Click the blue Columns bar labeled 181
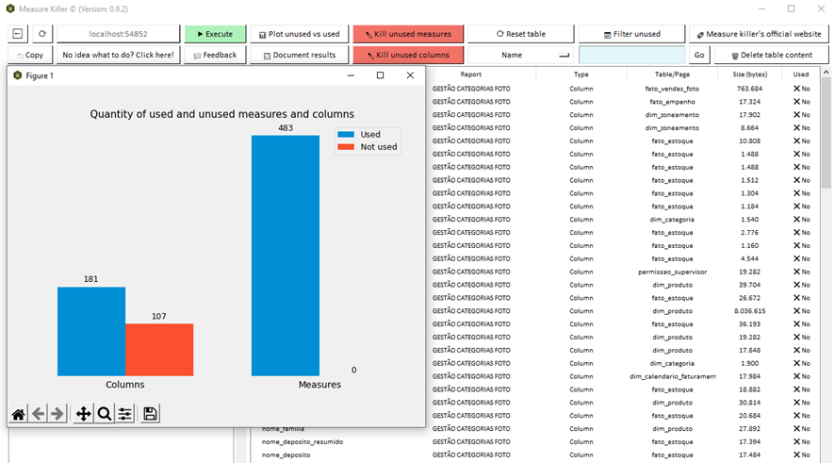835x463 pixels. click(91, 331)
